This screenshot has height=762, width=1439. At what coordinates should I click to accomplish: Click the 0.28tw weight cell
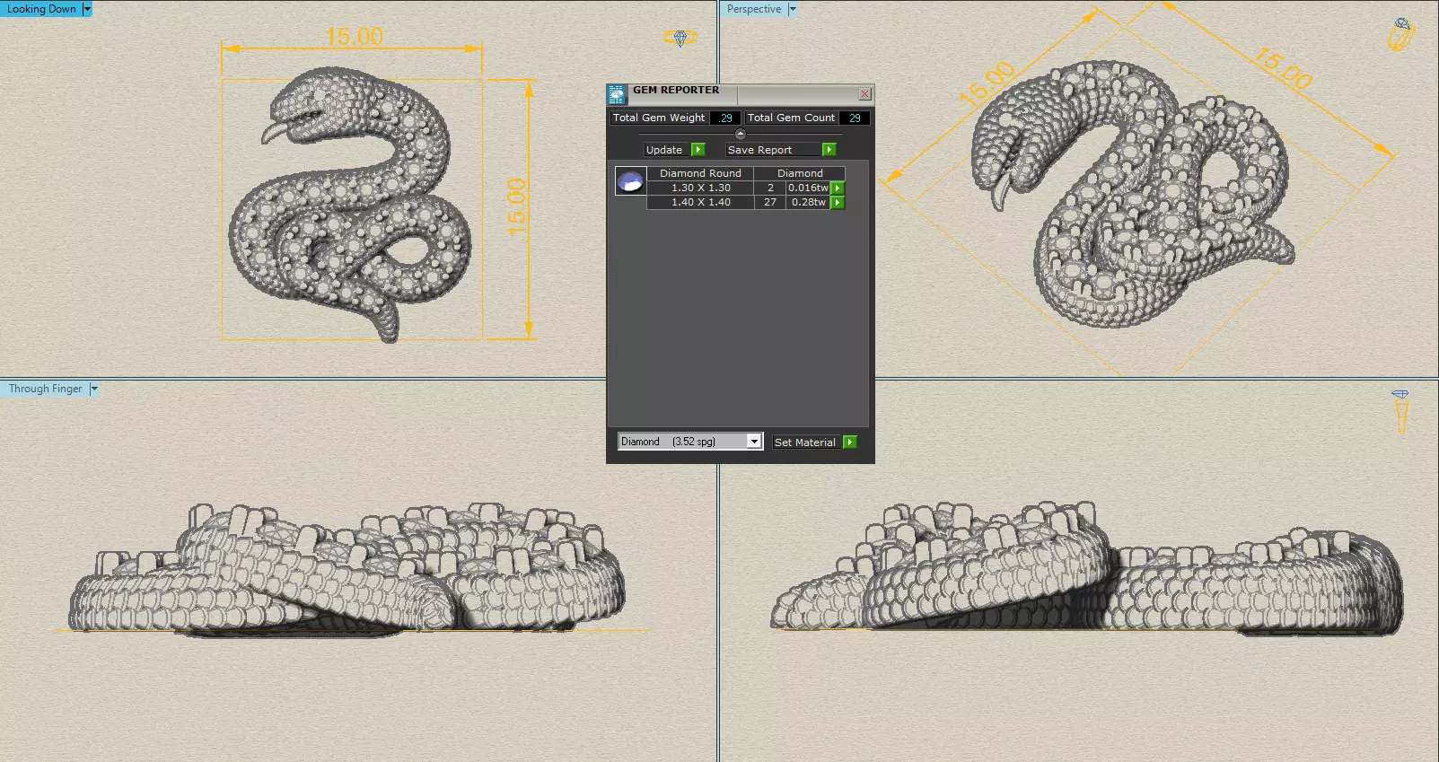(x=808, y=203)
